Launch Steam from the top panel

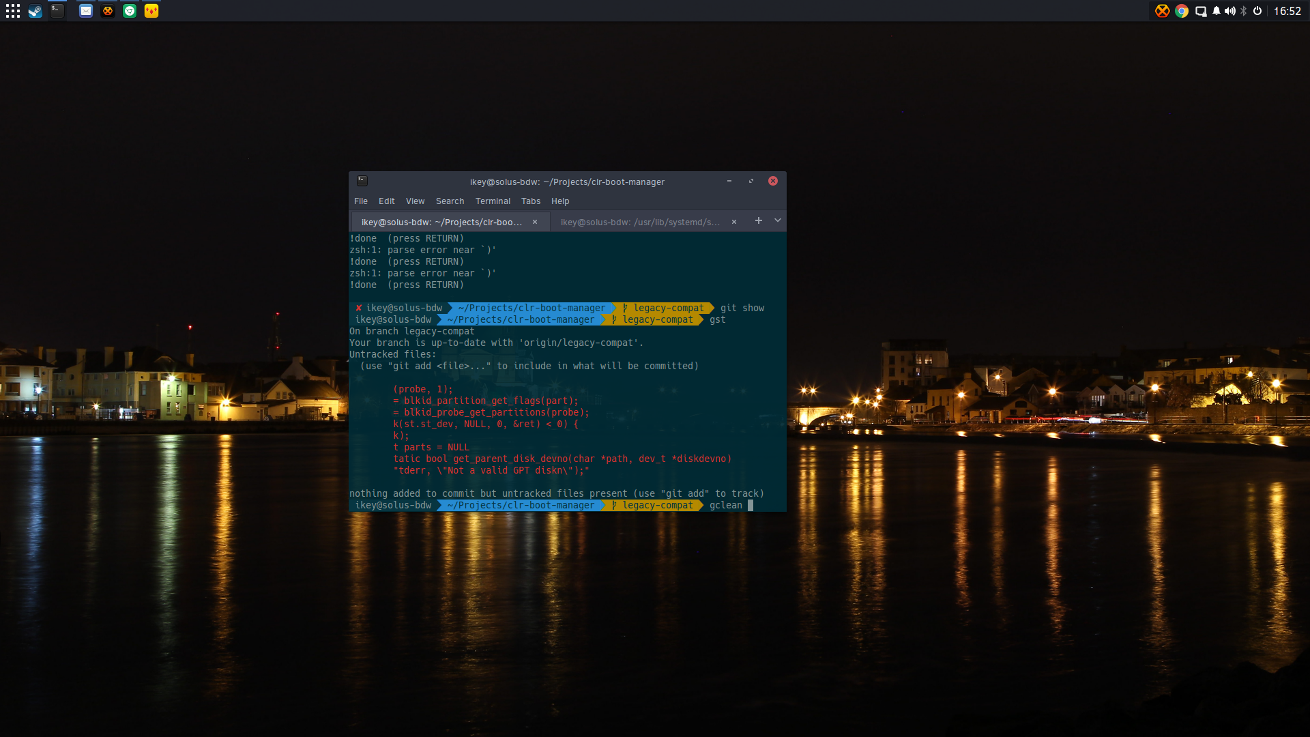(x=35, y=11)
